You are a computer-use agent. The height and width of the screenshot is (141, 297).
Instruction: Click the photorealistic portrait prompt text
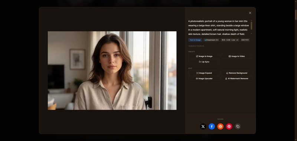click(x=218, y=28)
